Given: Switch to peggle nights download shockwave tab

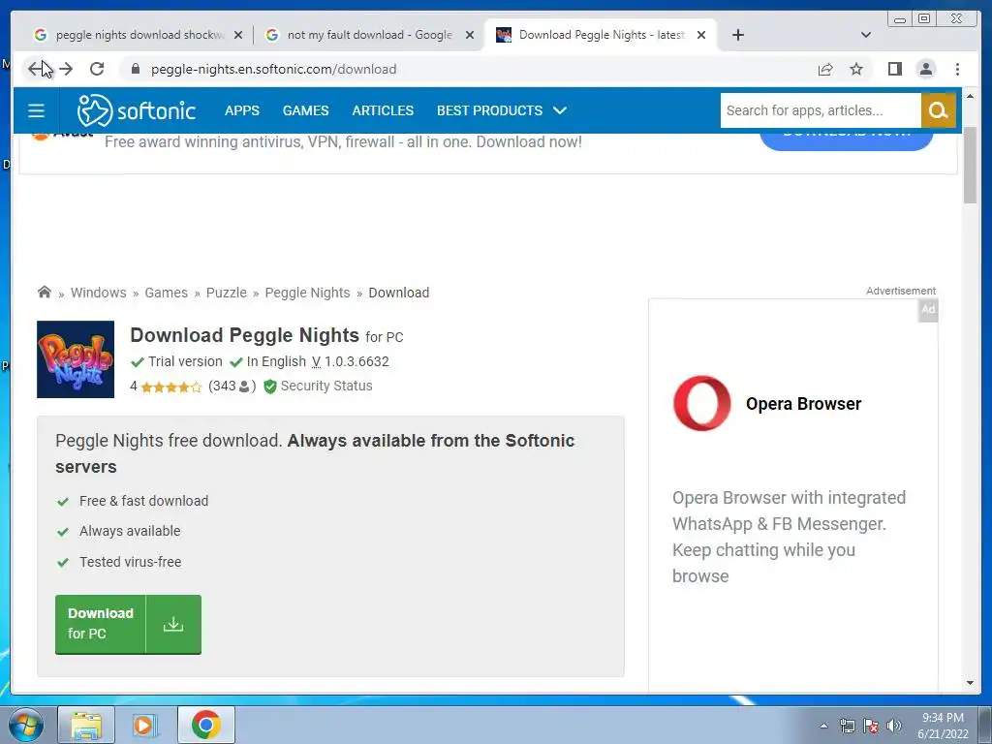Looking at the screenshot, I should pos(139,35).
